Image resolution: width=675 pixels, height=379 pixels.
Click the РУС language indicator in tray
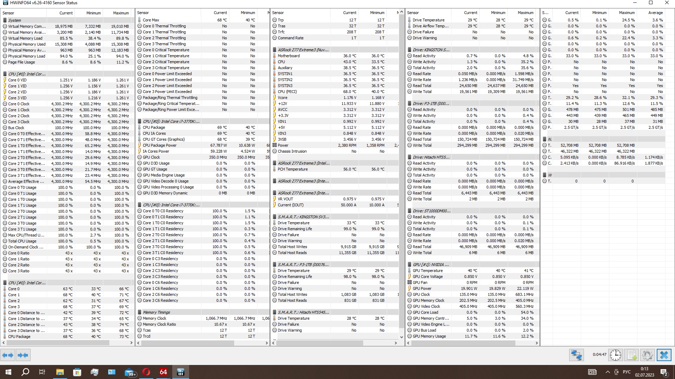click(626, 372)
